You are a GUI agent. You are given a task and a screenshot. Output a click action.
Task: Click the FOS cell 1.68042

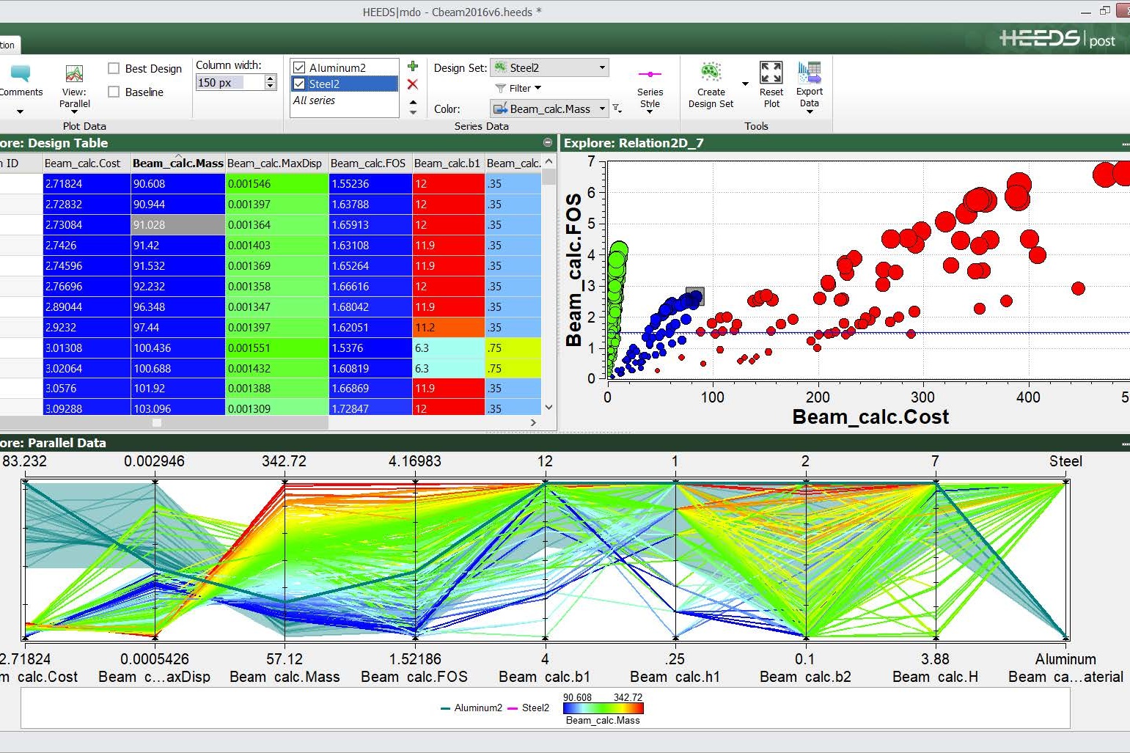[370, 306]
